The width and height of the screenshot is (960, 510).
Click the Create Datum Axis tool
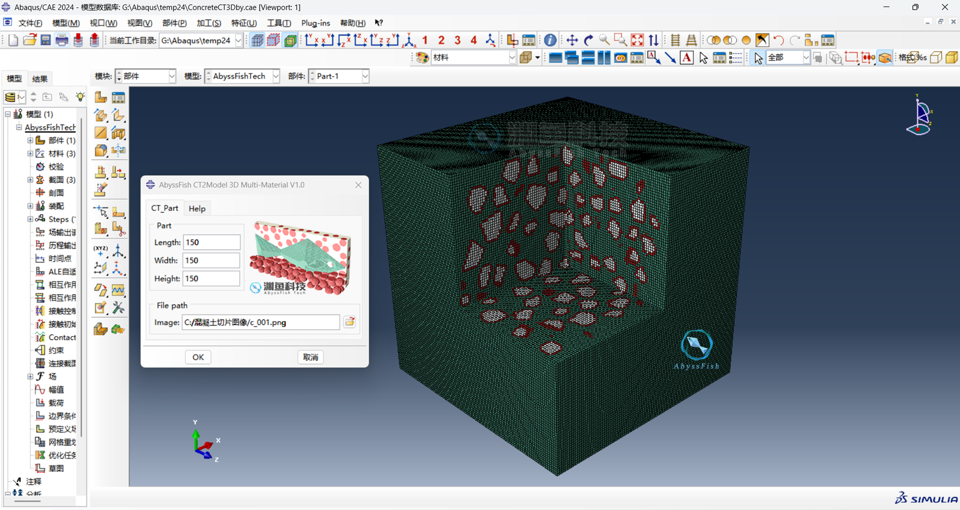(118, 251)
